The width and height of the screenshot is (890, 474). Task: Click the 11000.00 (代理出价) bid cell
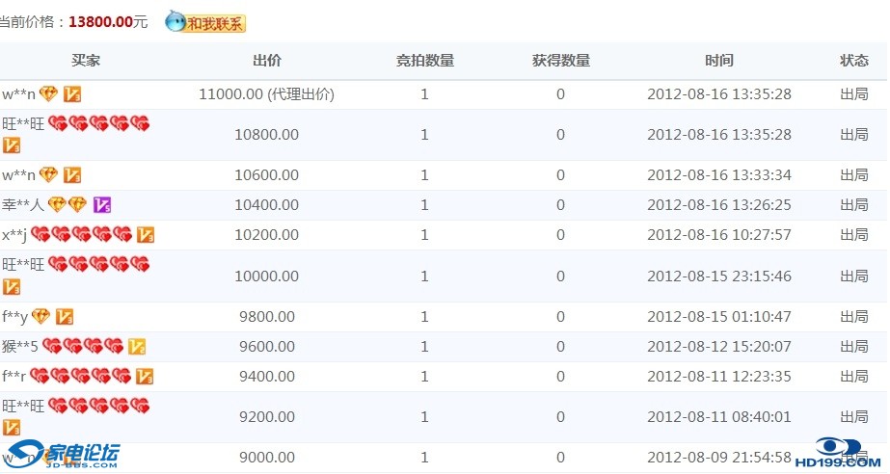[266, 94]
